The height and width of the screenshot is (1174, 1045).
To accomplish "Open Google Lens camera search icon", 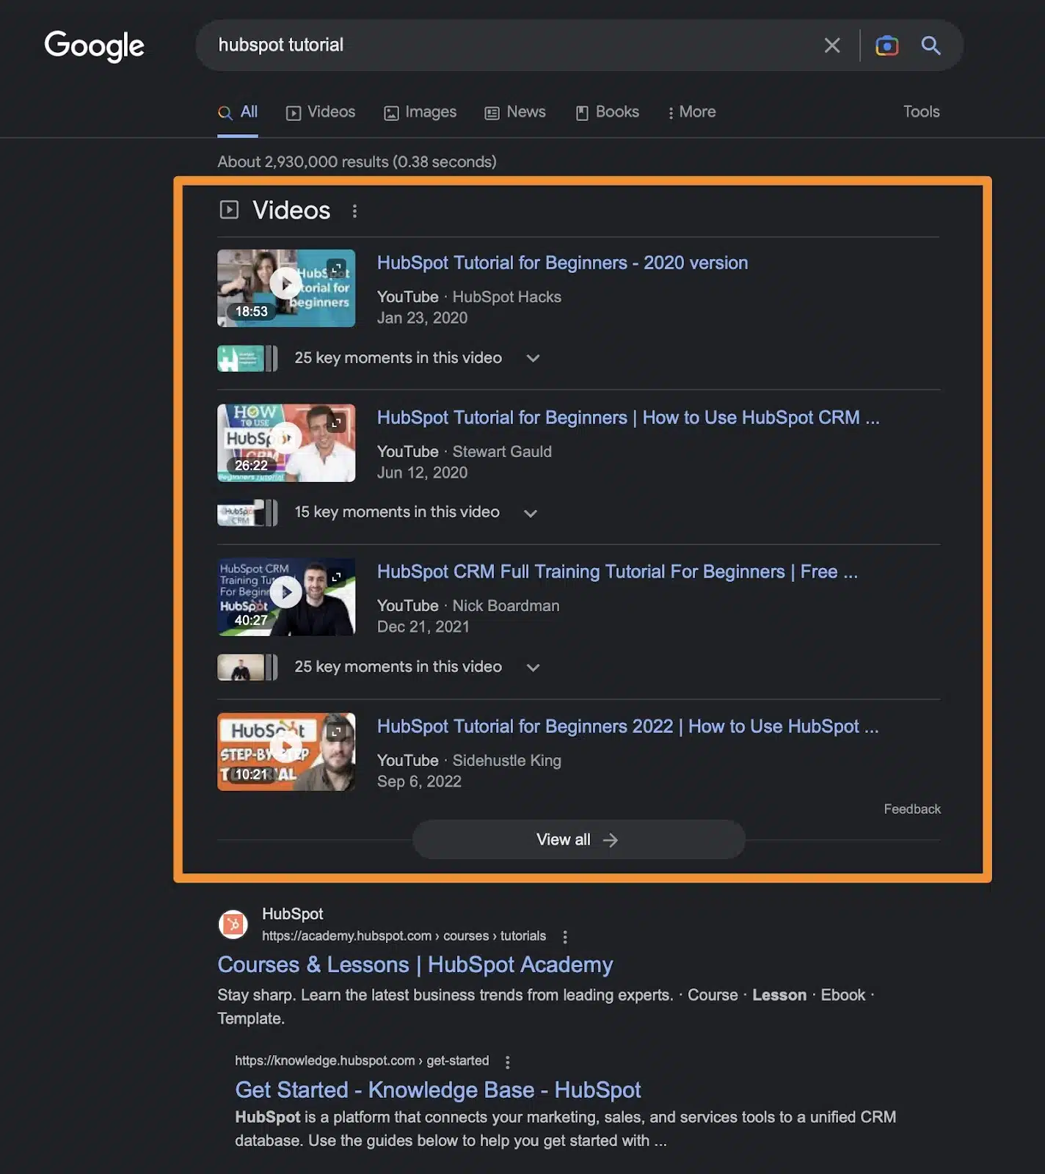I will pyautogui.click(x=886, y=45).
